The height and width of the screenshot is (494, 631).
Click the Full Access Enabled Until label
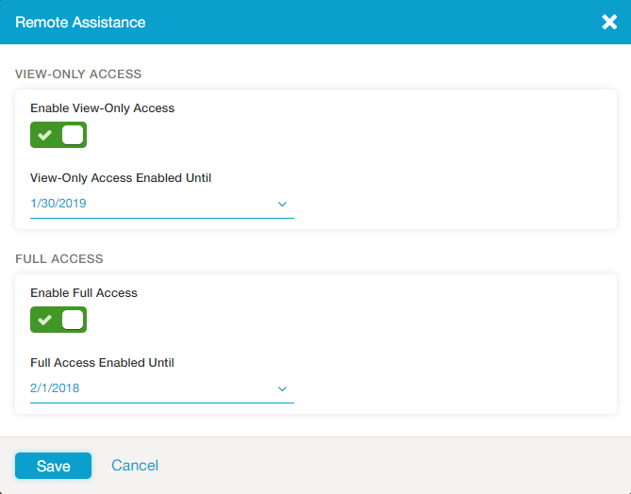pyautogui.click(x=102, y=362)
